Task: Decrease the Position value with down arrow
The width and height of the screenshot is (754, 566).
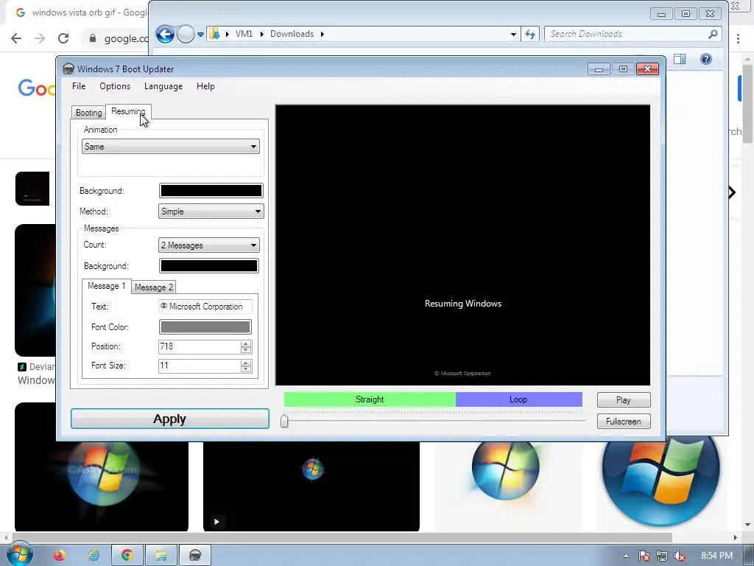Action: pos(246,350)
